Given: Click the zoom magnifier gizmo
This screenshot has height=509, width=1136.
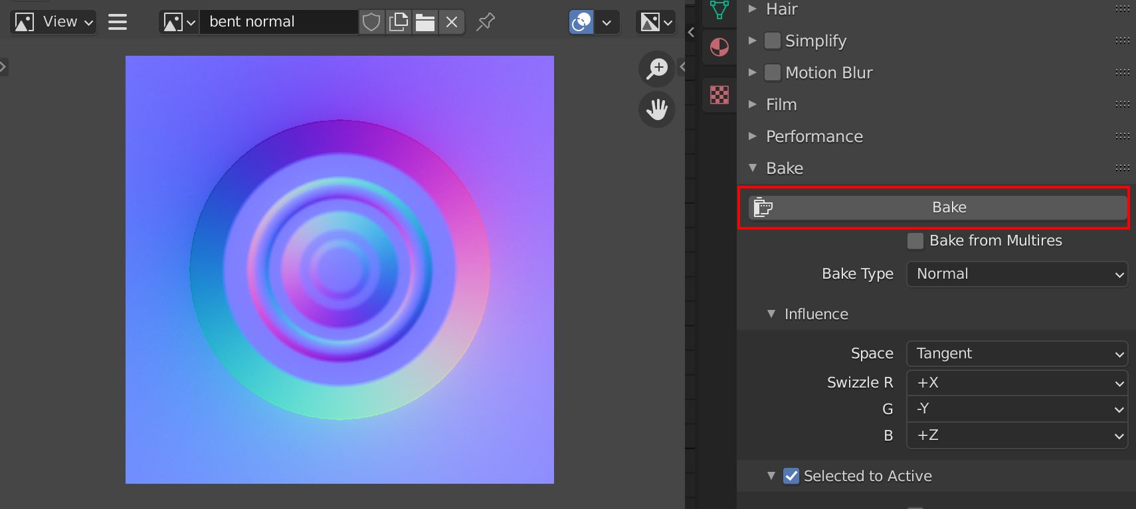Looking at the screenshot, I should pos(657,68).
